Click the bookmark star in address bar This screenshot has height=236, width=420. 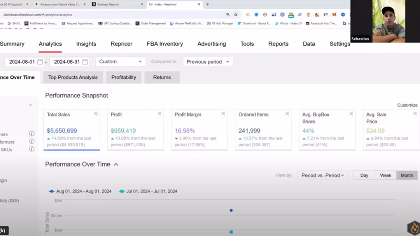pyautogui.click(x=236, y=14)
